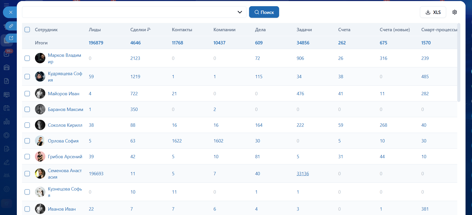
Task: Toggle the select-all checkbox in the header
Action: tap(27, 30)
